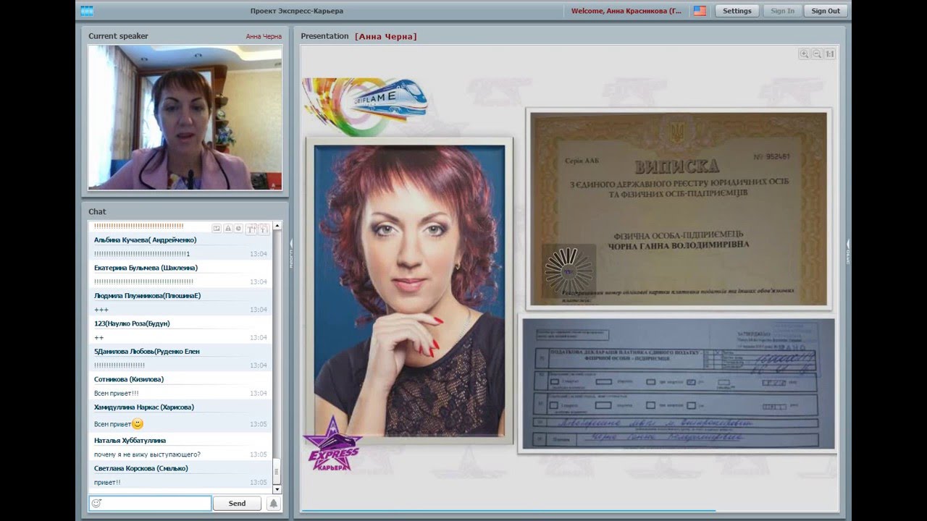
Task: Click the bell notification icon beside Send
Action: [x=274, y=504]
